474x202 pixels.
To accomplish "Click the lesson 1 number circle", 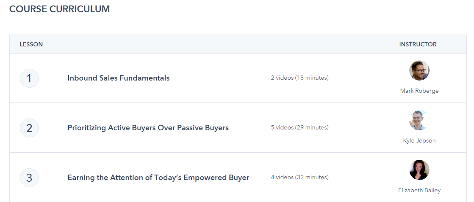I will [29, 78].
